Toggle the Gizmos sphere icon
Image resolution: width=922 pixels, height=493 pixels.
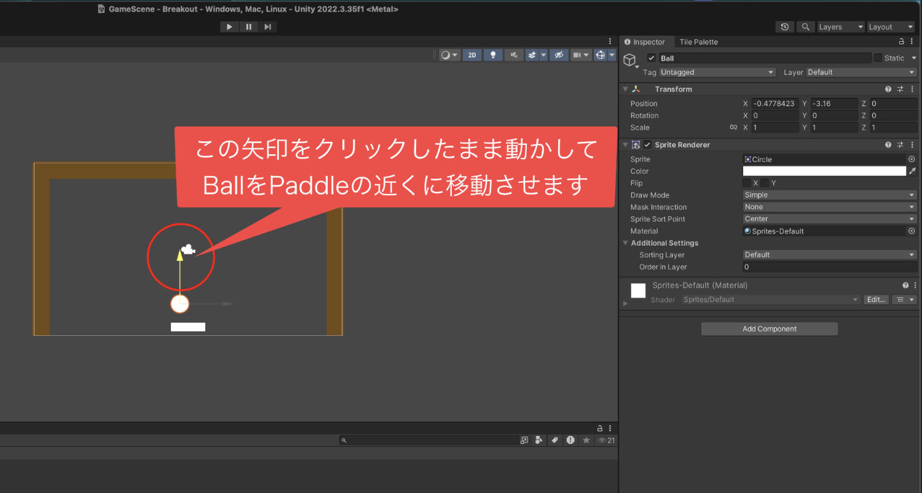click(600, 55)
